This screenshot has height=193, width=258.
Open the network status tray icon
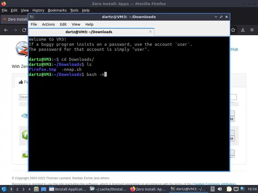point(236,189)
